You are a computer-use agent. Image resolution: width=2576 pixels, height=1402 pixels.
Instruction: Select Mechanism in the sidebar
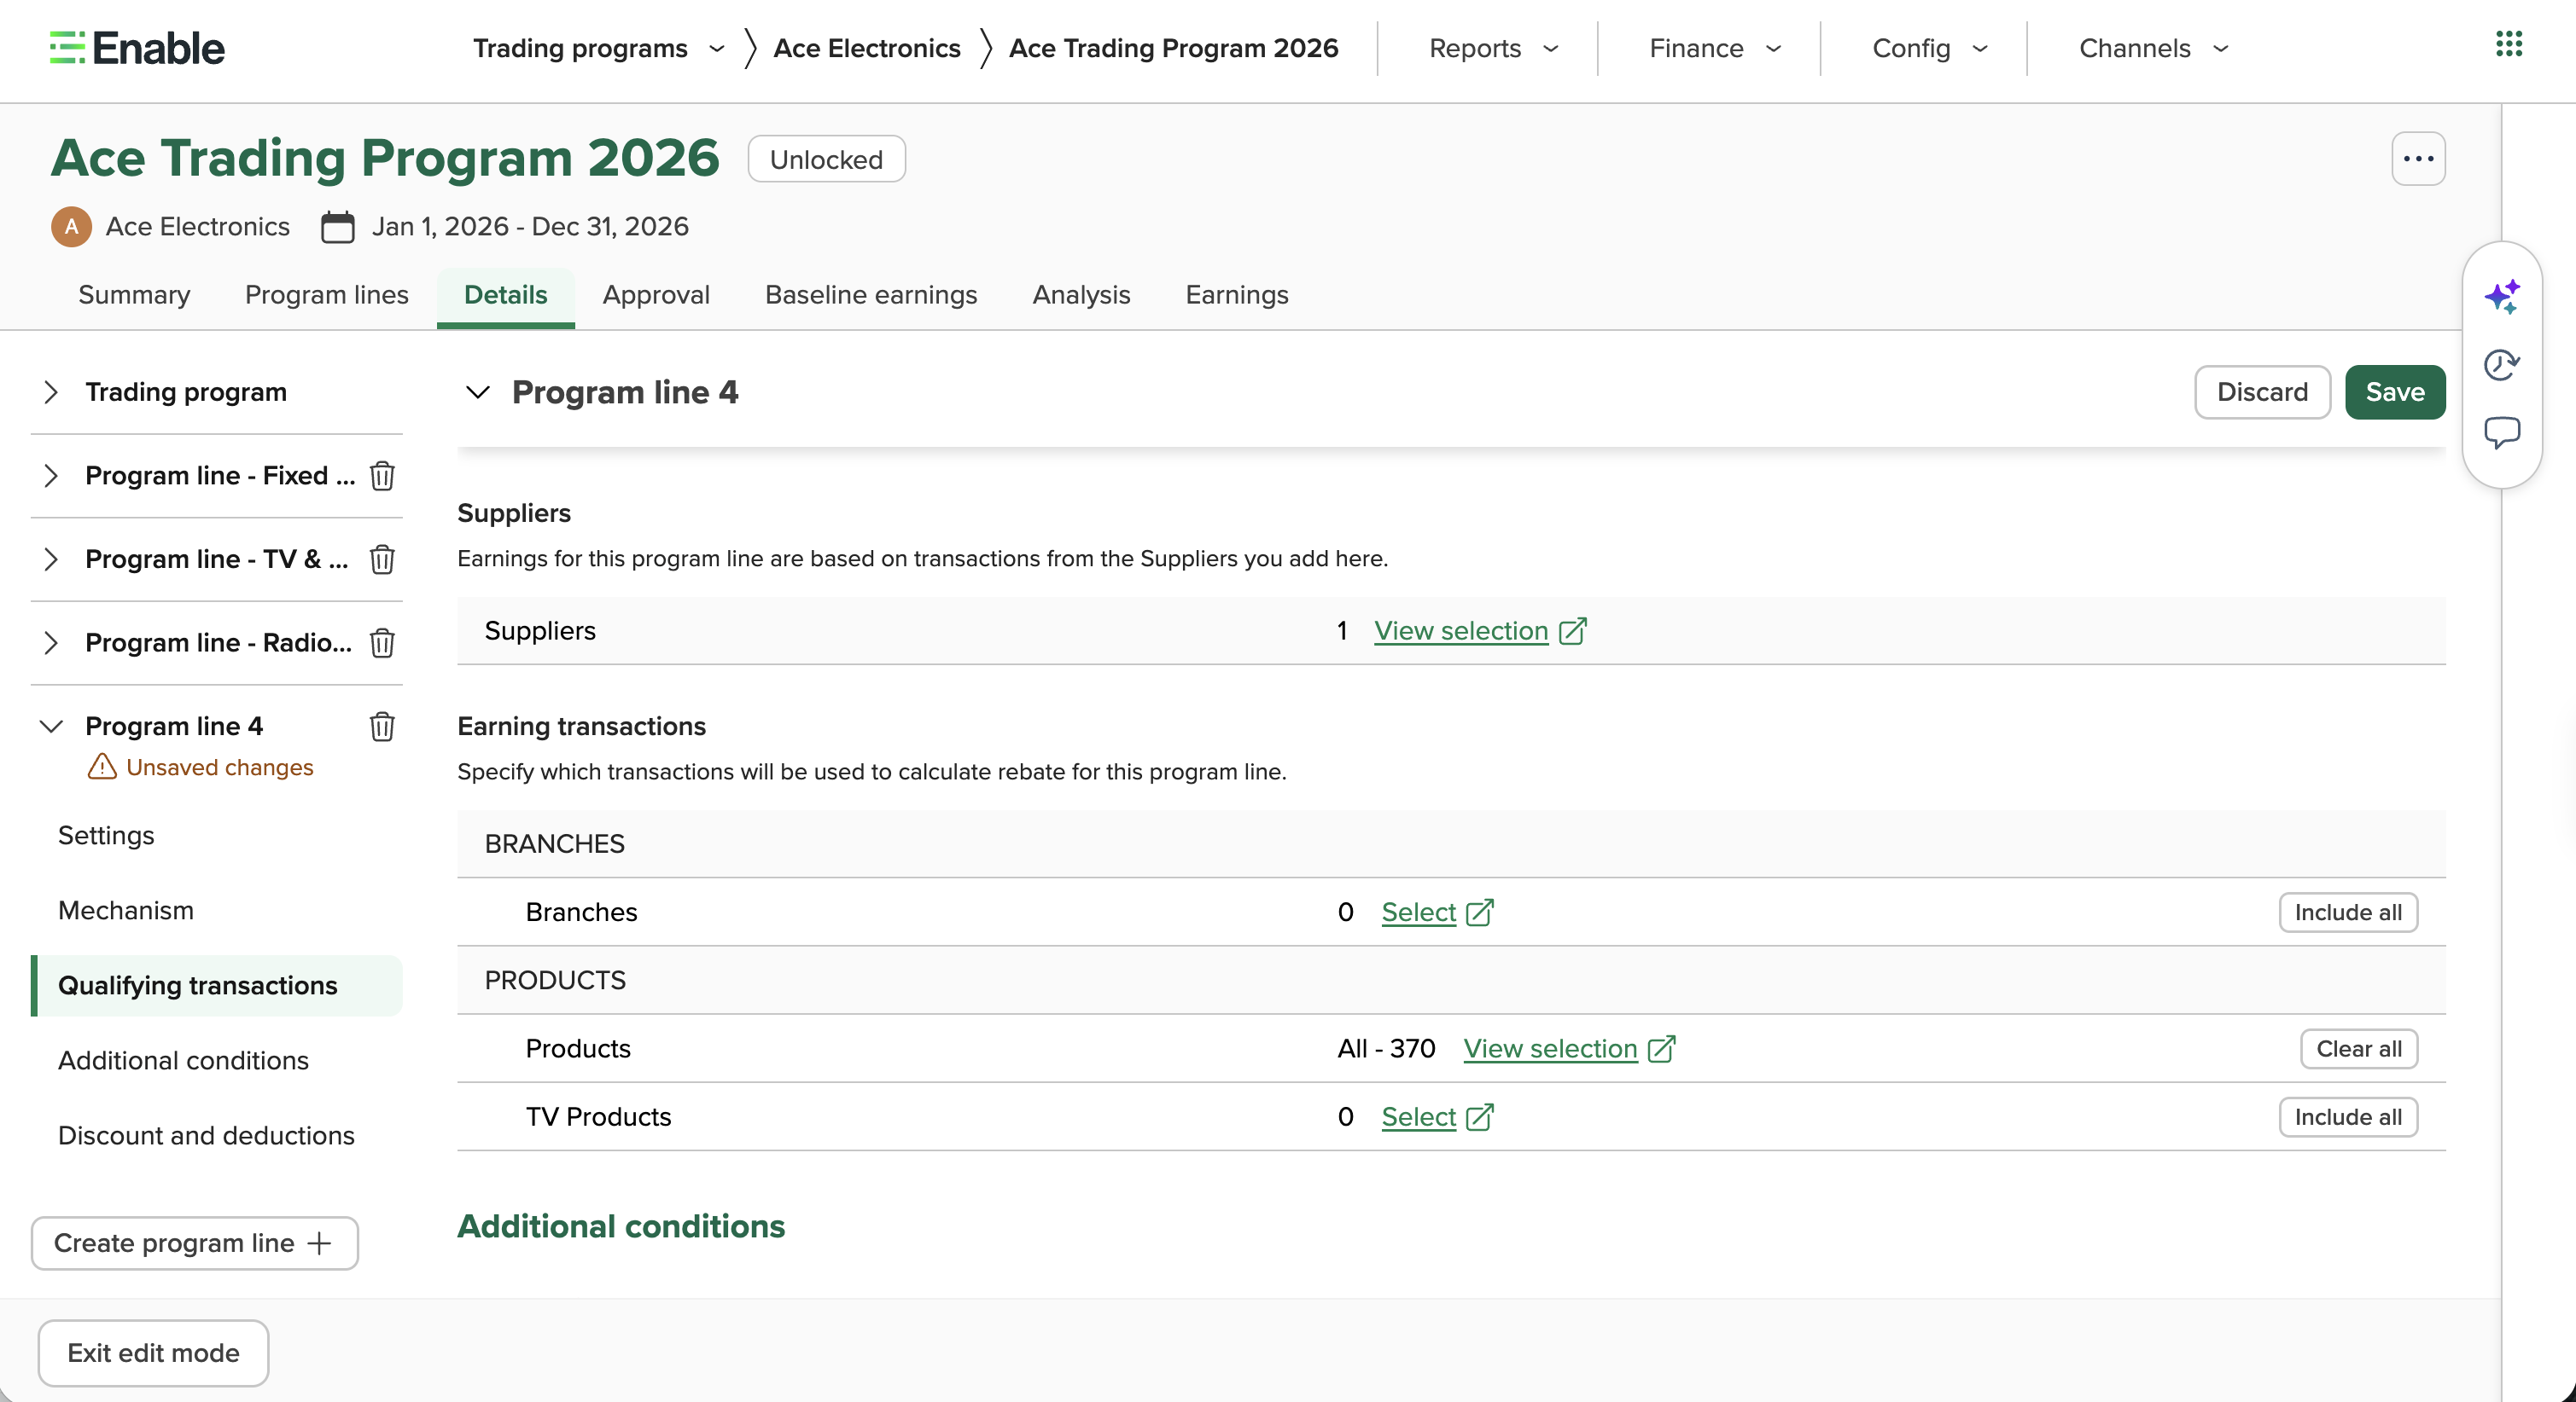point(126,910)
